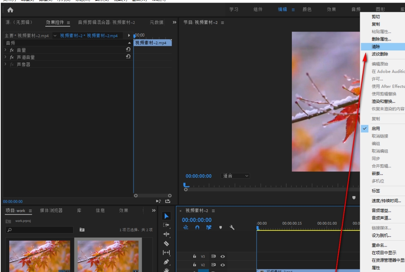Viewport: 405px width, 272px height.
Task: Switch to 音频剪辑混合器 tab
Action: (x=106, y=22)
